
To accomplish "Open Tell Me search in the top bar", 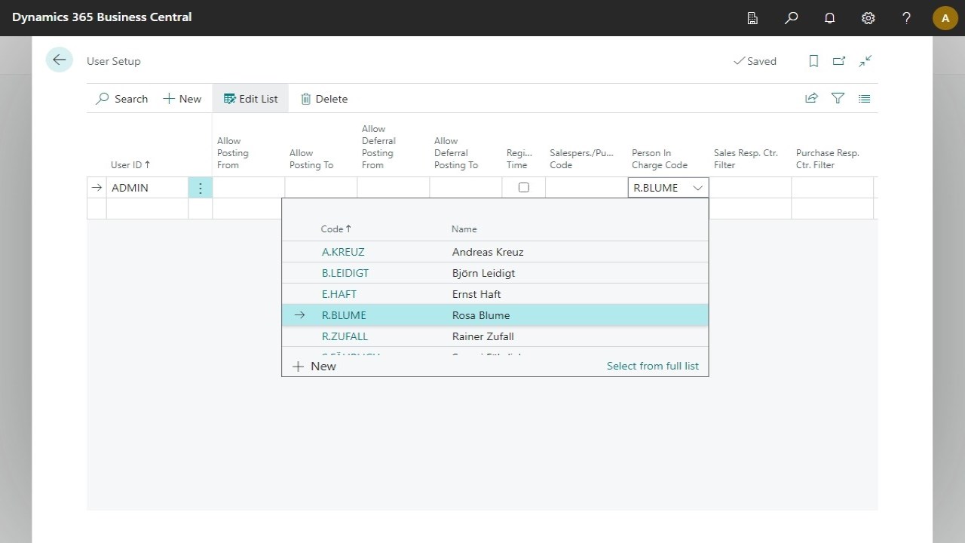I will click(791, 17).
